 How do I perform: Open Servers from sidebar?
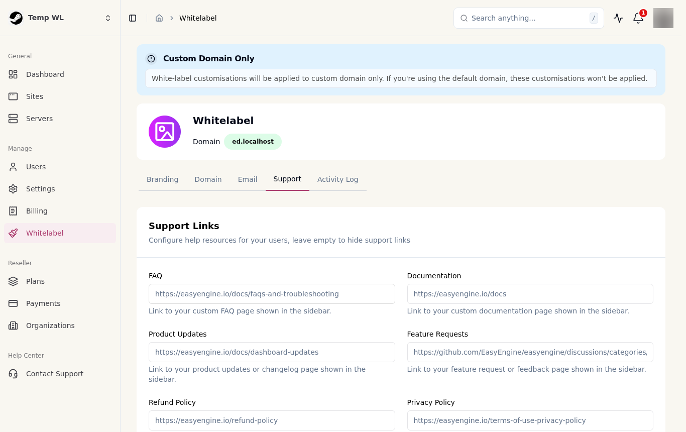(x=60, y=119)
